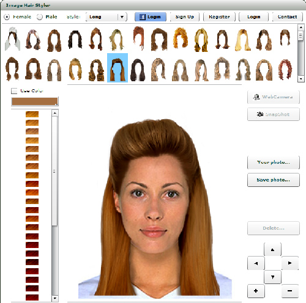Move hairstyle left with the left arrow button
This screenshot has height=303, width=306.
coord(256,263)
